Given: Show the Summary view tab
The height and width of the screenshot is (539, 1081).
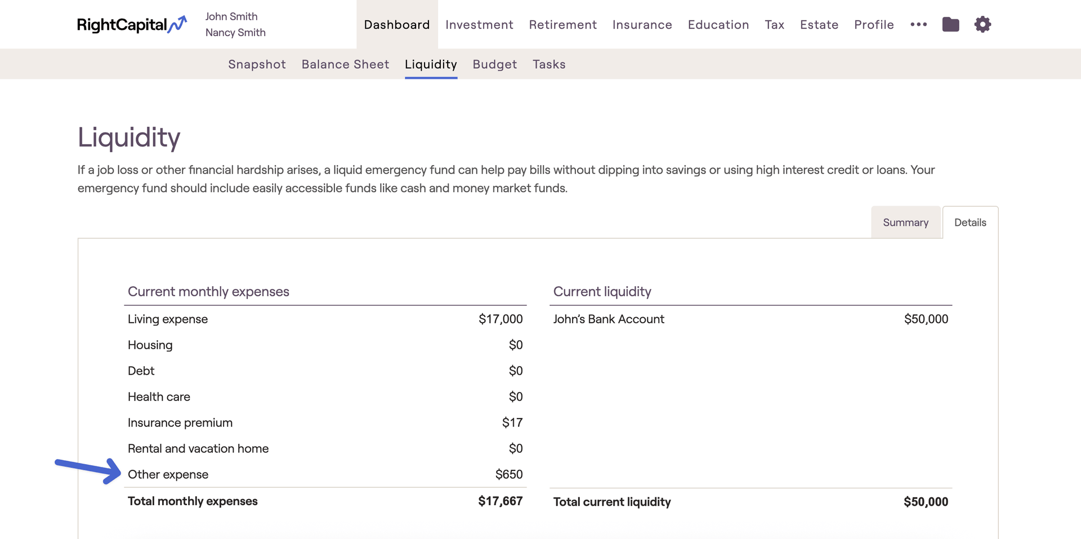Looking at the screenshot, I should point(905,222).
